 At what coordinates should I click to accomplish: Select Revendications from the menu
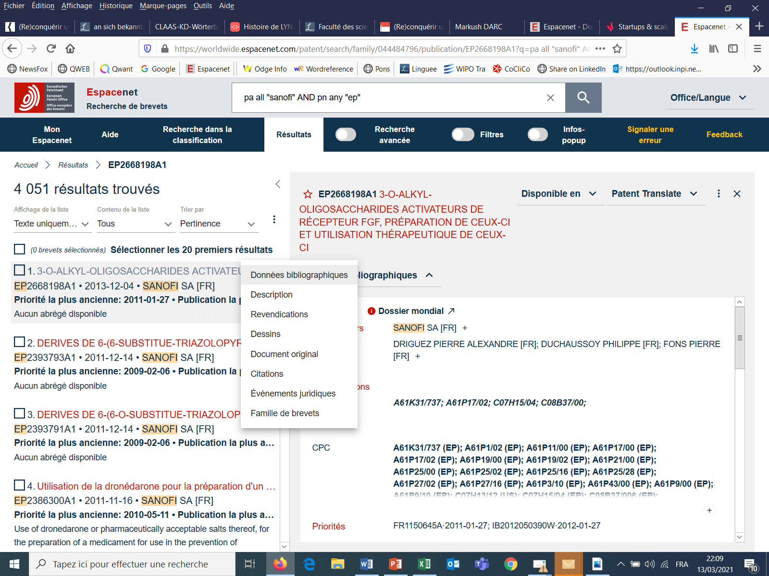[279, 314]
